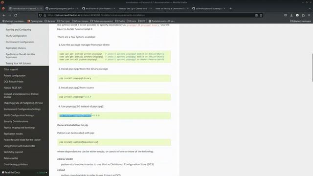
Task: Open Pause/Resume mode for the cluster
Action: pyautogui.click(x=22, y=140)
